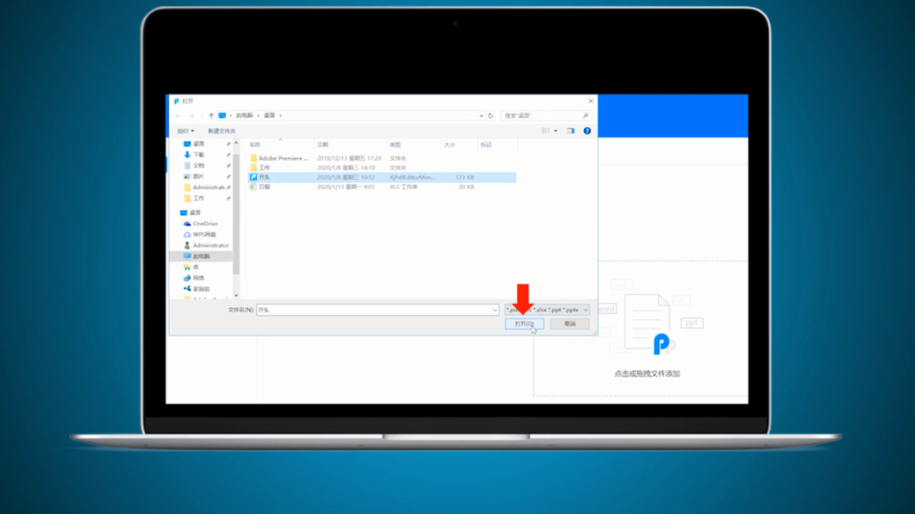Expand the chevron after 桌面 in the address bar
The image size is (915, 514).
[280, 116]
